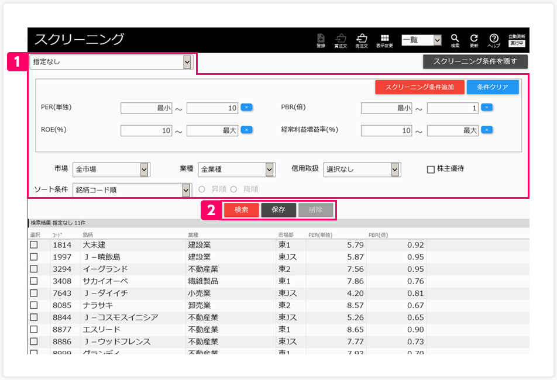
Task: Remove the 経常利益増益率 condition with x
Action: (x=487, y=130)
